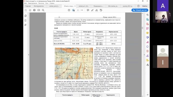Expand the tools pane with bottom arrow icon
Image resolution: width=173 pixels, height=97 pixels.
coord(148,95)
